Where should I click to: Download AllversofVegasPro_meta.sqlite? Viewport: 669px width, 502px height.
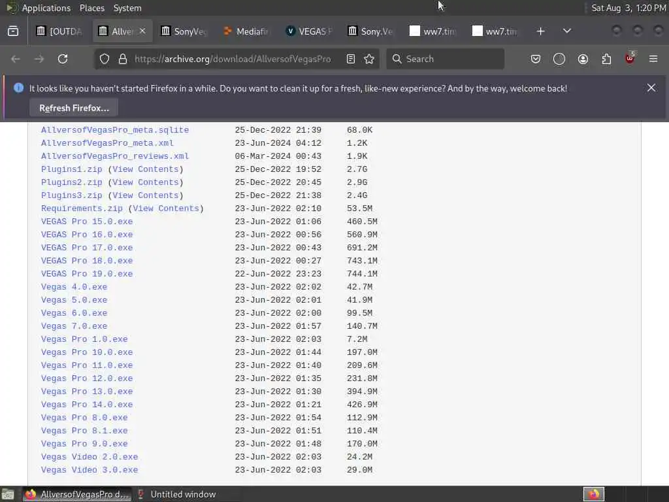(115, 130)
